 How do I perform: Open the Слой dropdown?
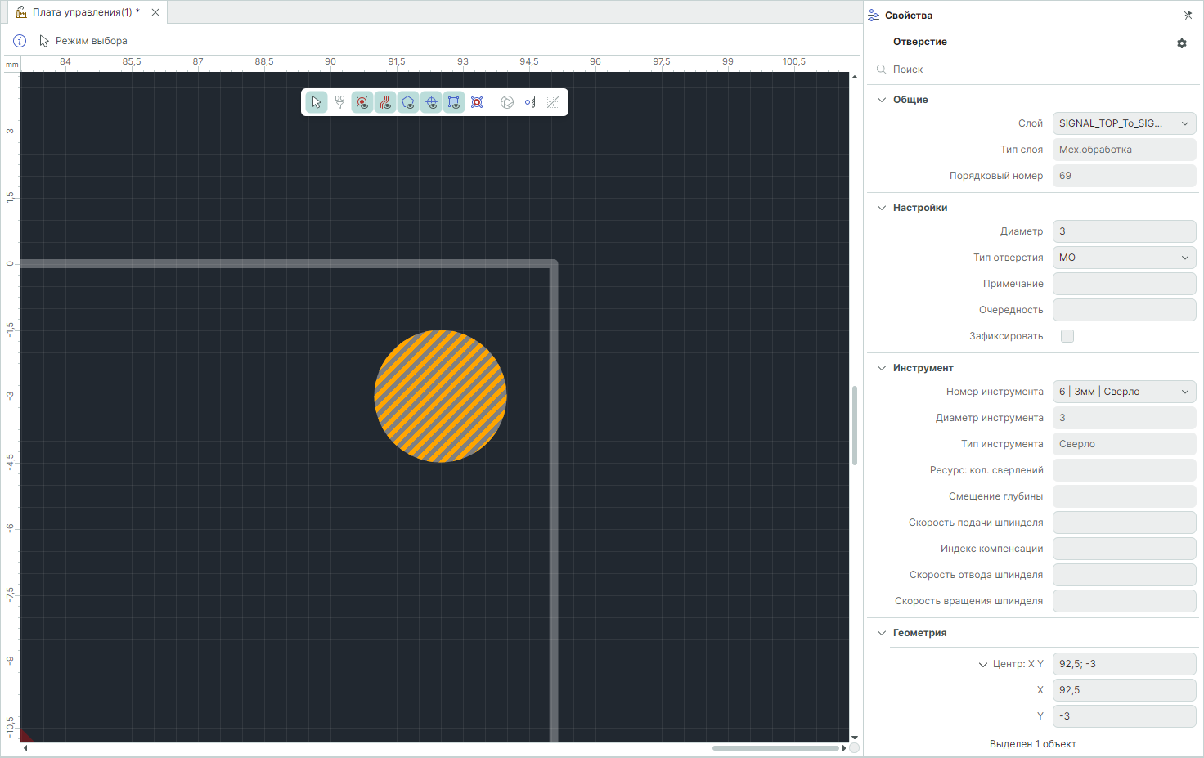tap(1124, 123)
